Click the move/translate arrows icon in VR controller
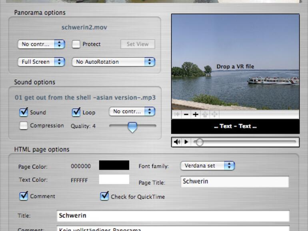The image size is (308, 231). [214, 114]
